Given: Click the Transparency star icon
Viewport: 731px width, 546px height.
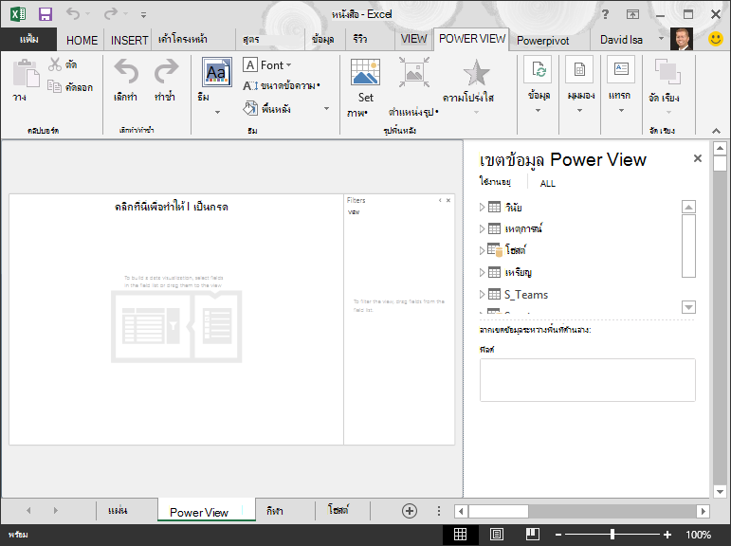Looking at the screenshot, I should point(476,72).
